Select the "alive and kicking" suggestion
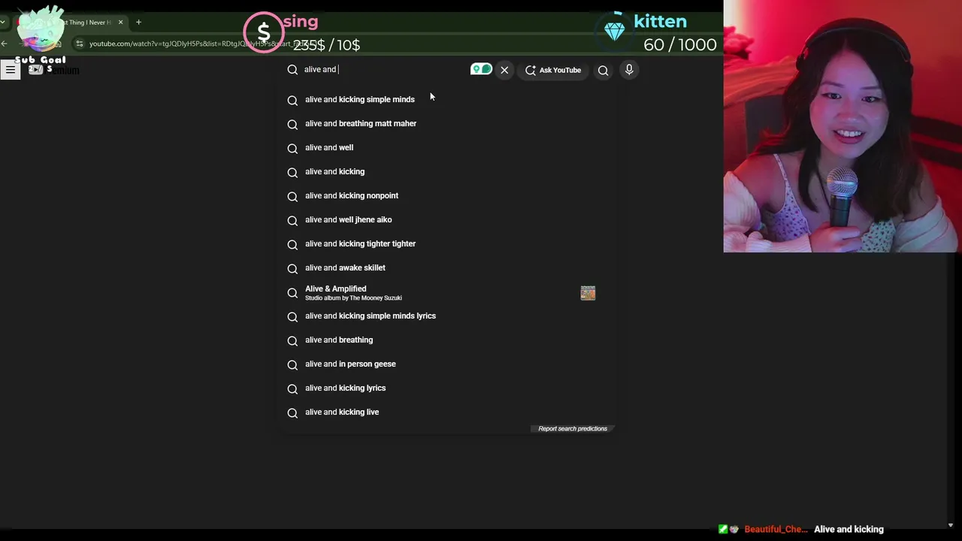Viewport: 962px width, 541px height. [x=448, y=171]
